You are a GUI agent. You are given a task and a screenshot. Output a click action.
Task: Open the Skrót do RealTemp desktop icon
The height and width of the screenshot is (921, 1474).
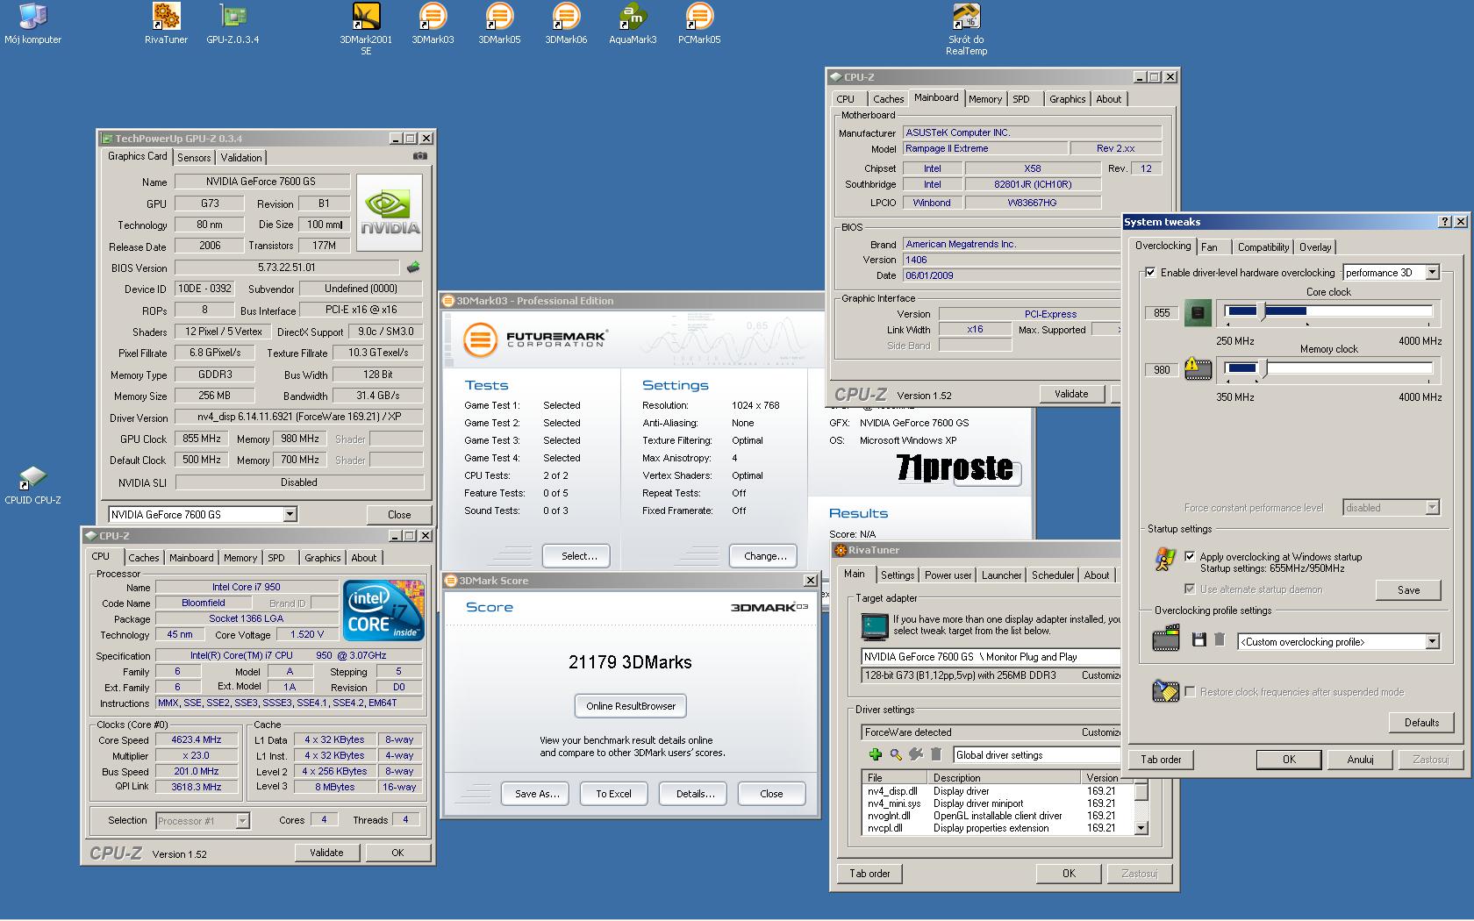[x=966, y=30]
